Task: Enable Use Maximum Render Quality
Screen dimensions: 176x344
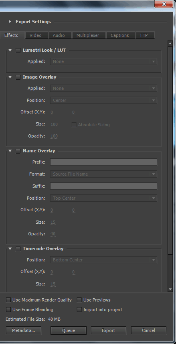Action: pyautogui.click(x=8, y=300)
